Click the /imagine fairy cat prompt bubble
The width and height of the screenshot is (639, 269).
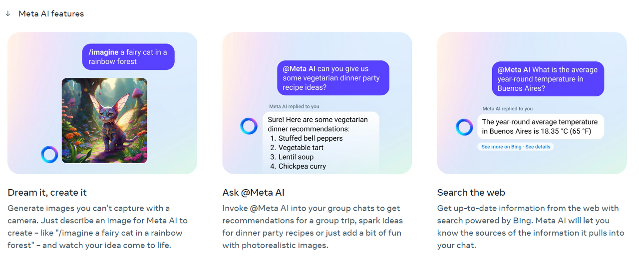point(128,57)
